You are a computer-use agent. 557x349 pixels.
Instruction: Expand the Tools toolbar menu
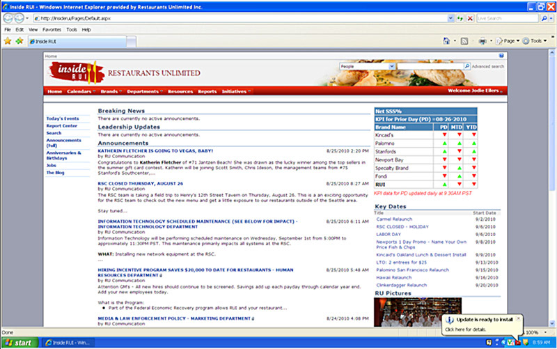[x=535, y=41]
